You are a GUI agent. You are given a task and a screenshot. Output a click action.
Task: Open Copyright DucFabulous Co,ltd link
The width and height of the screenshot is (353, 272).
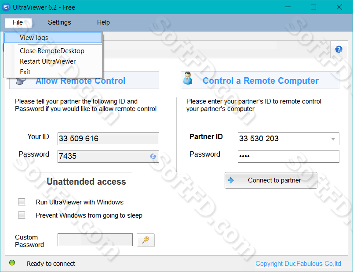[x=298, y=264]
